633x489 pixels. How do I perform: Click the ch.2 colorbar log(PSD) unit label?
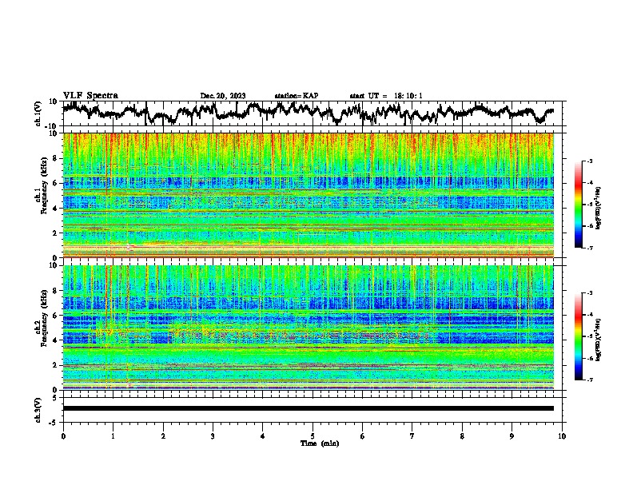pos(599,340)
